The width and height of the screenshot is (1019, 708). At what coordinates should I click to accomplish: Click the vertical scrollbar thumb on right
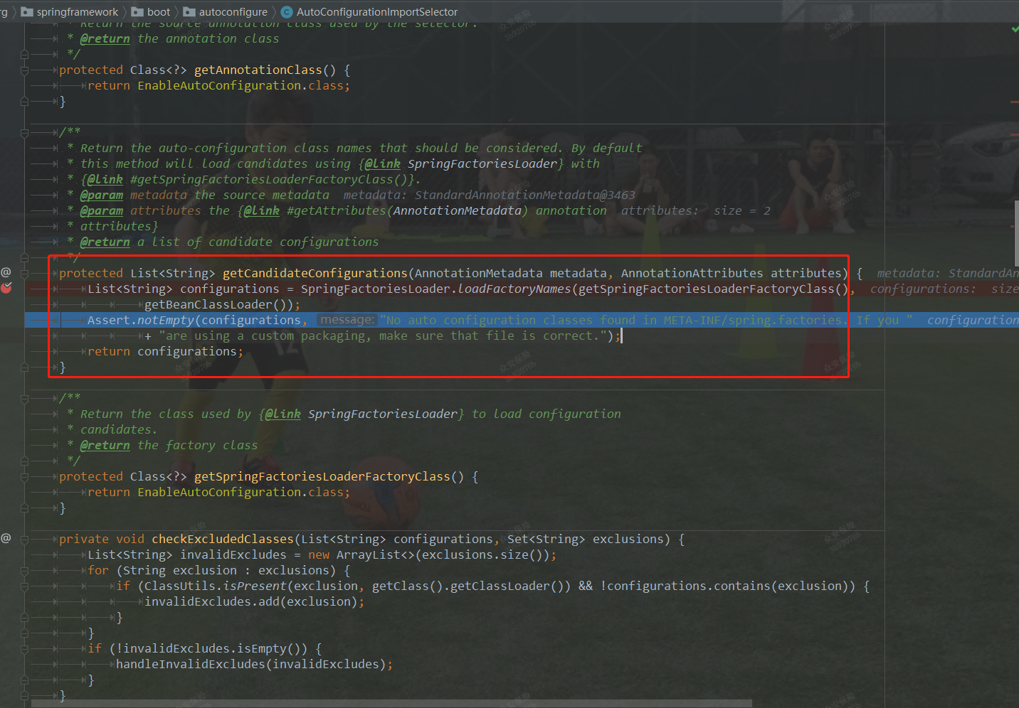pos(1015,233)
